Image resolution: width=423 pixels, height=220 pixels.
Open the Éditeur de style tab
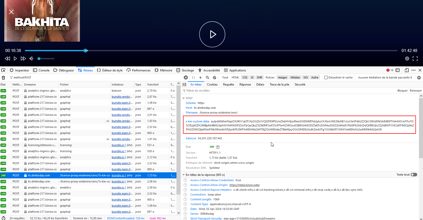click(x=110, y=70)
